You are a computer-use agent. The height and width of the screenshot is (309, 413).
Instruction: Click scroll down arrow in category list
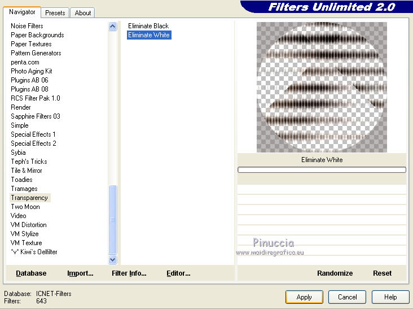pyautogui.click(x=112, y=259)
